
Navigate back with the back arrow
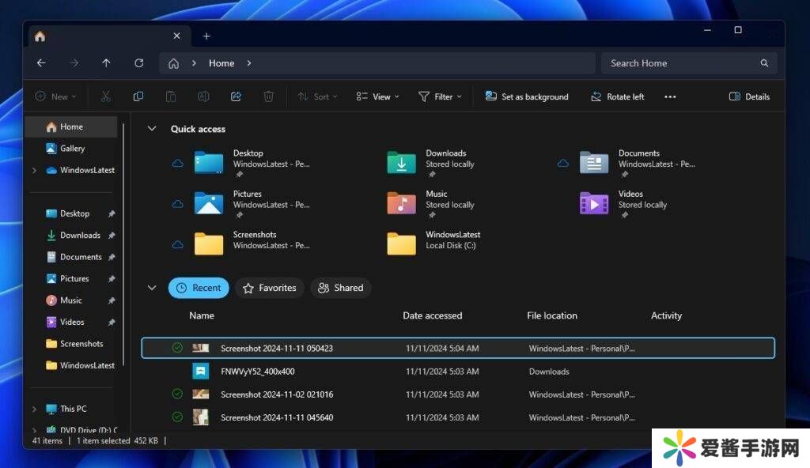[x=41, y=63]
